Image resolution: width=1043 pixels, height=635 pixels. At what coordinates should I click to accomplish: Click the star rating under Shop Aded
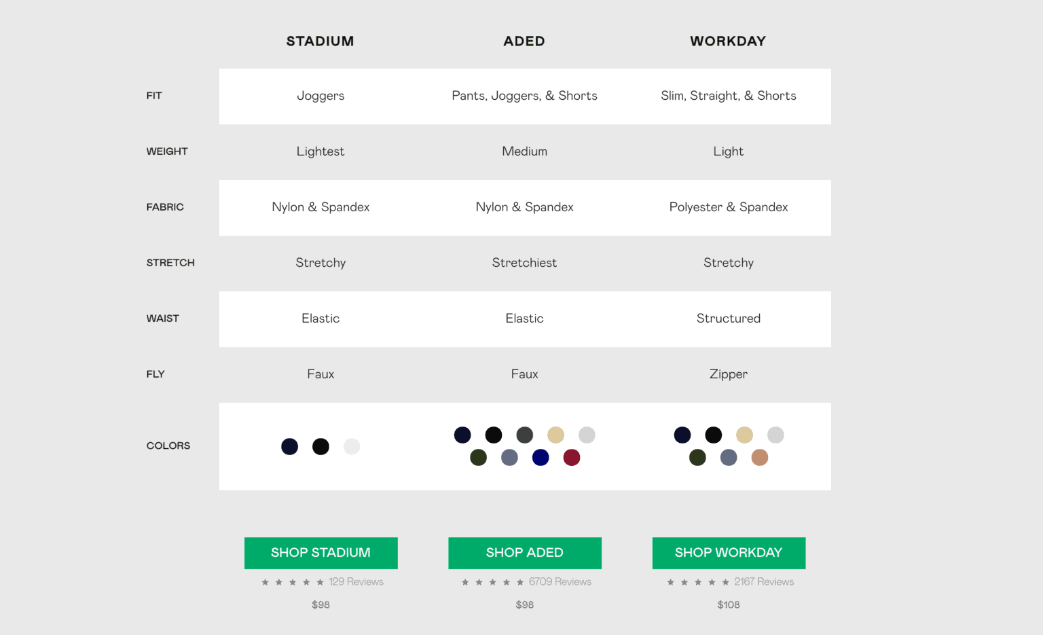[493, 582]
